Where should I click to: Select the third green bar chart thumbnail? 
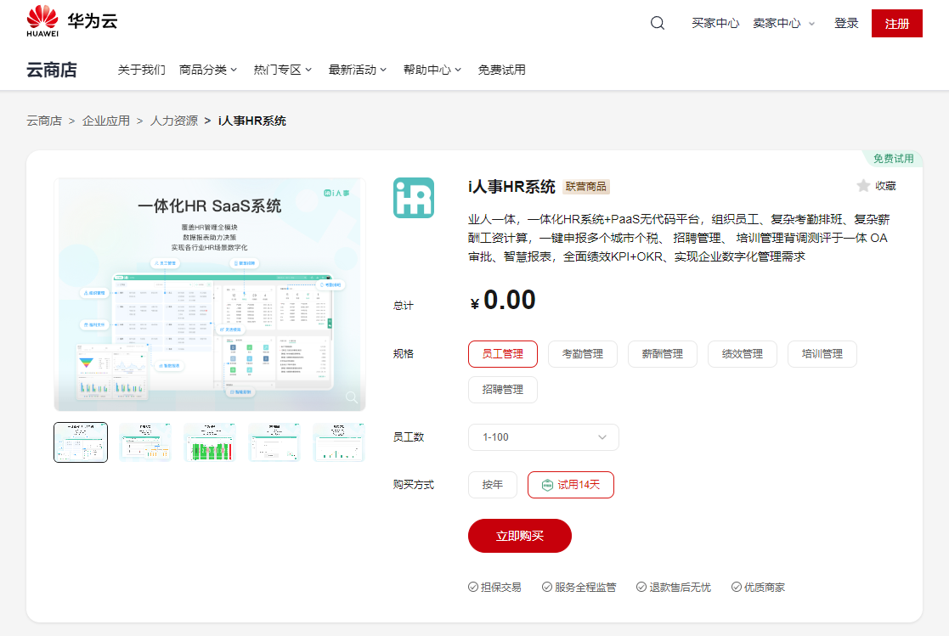coord(209,442)
